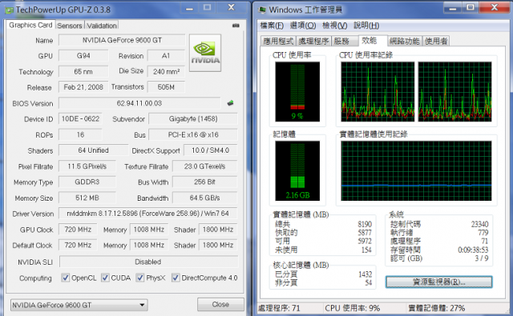The image size is (513, 316).
Task: Click the Revision field showing A1
Action: (x=166, y=56)
